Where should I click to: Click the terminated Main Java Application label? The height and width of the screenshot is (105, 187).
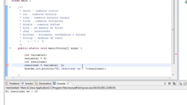click(60, 88)
